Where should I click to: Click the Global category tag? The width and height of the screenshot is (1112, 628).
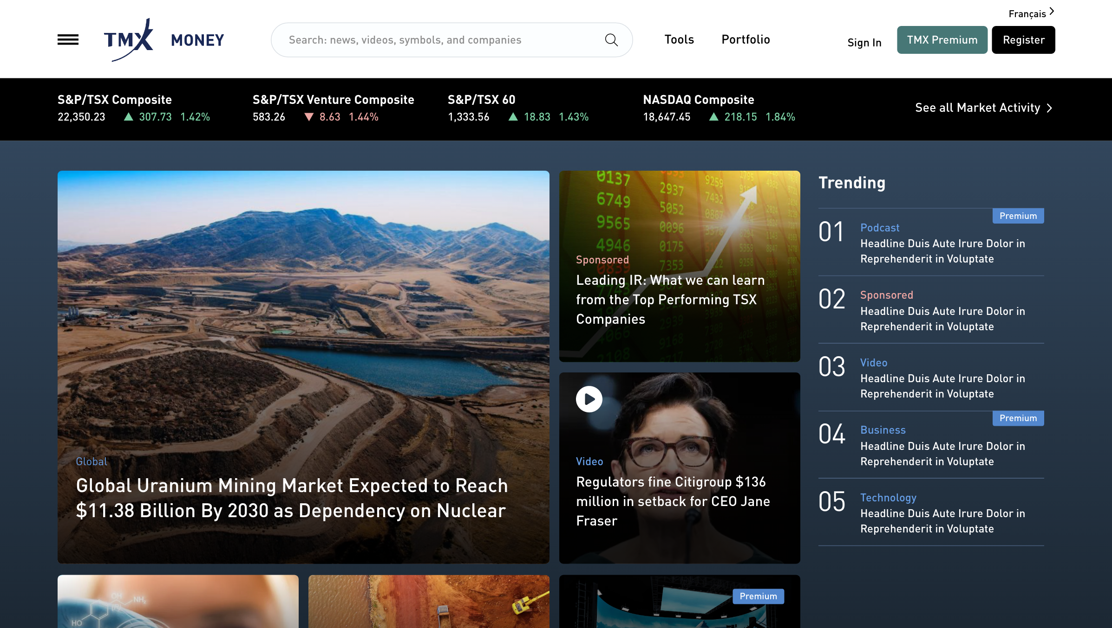(x=92, y=461)
